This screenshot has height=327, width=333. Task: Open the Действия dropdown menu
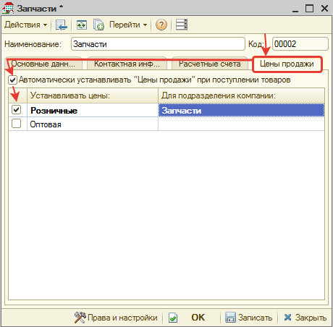(x=25, y=25)
